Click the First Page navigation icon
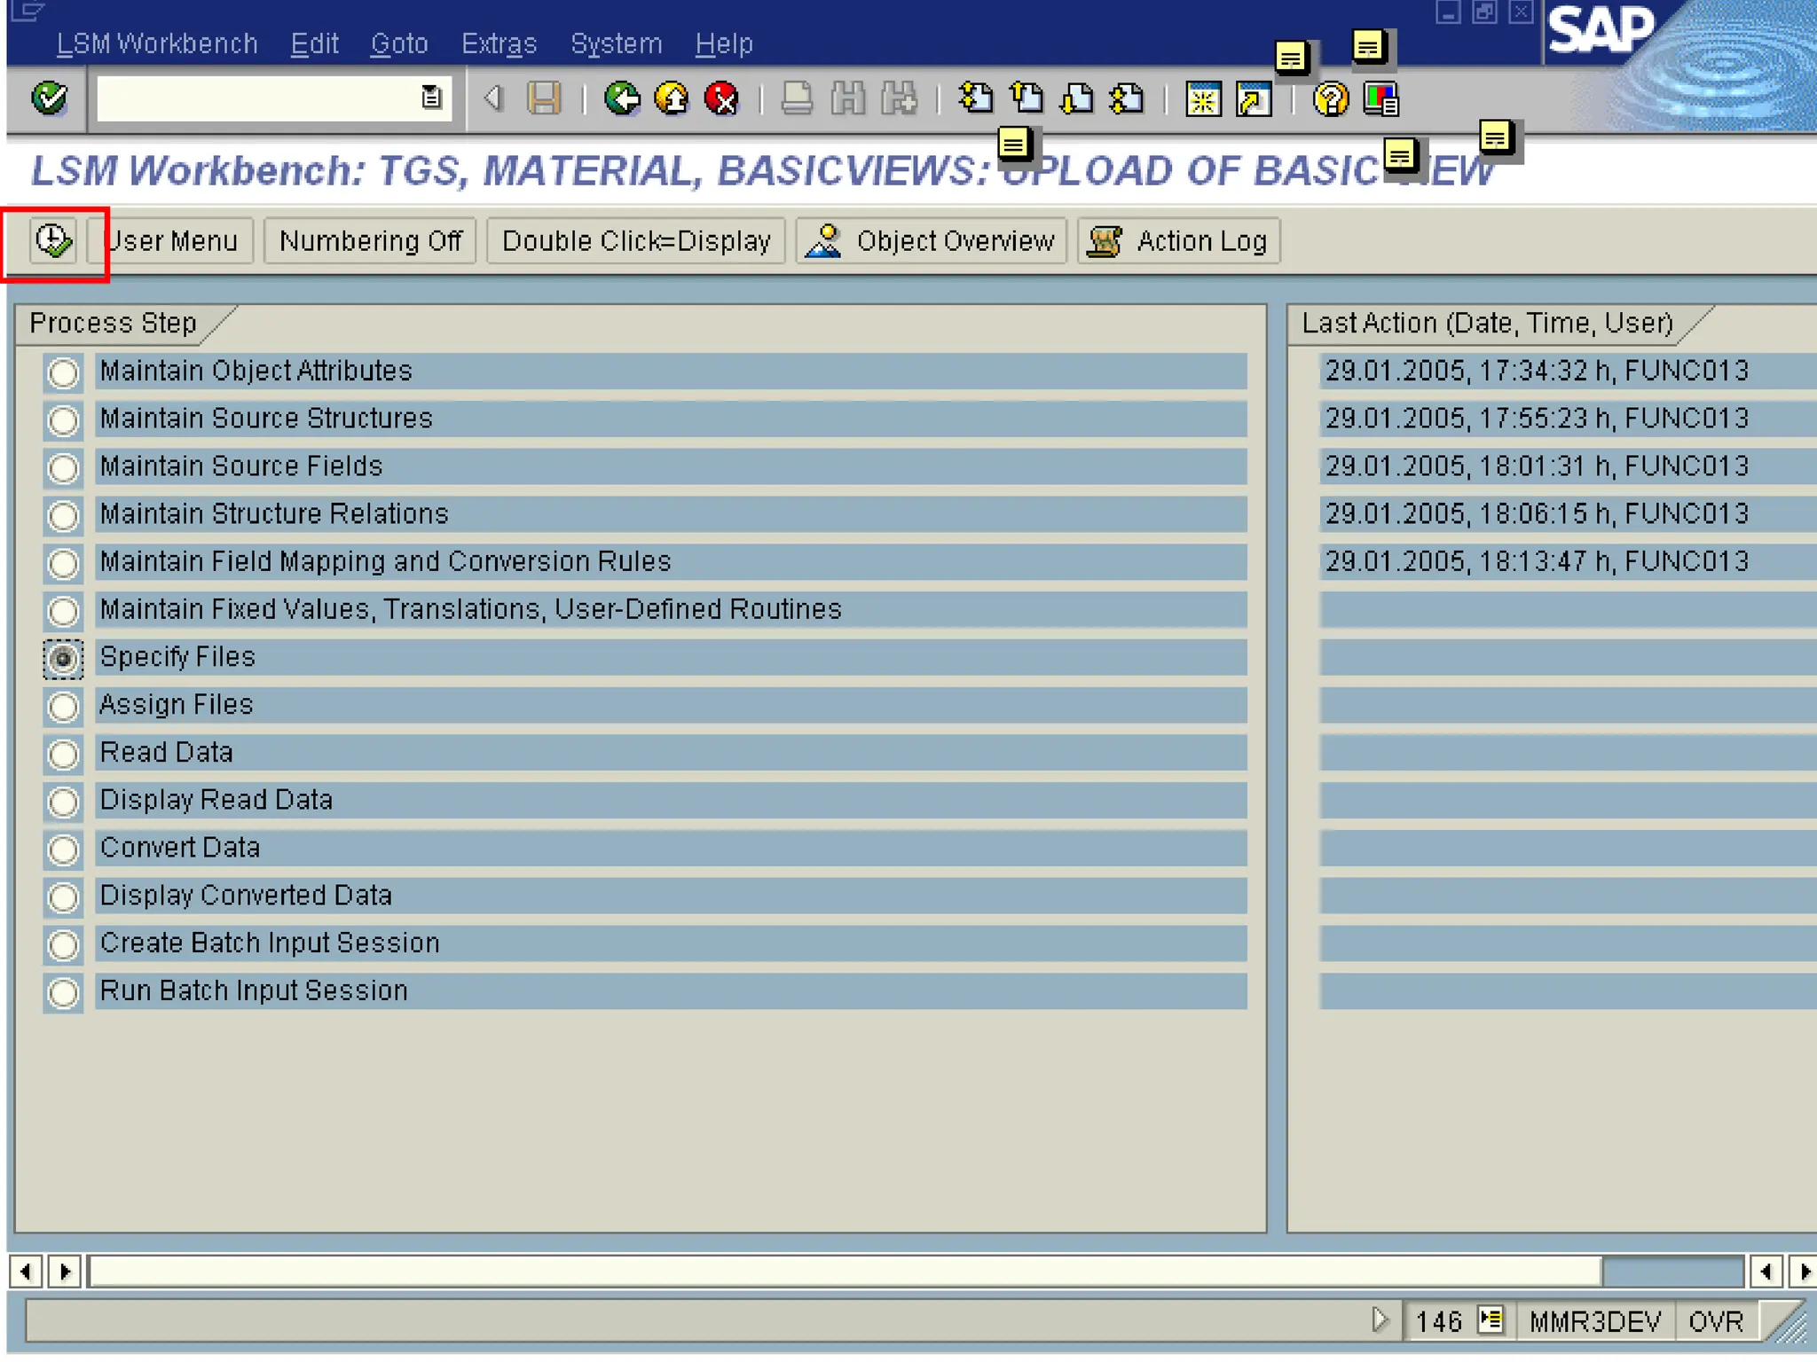This screenshot has height=1362, width=1817. (976, 98)
